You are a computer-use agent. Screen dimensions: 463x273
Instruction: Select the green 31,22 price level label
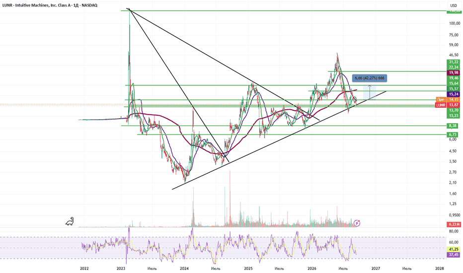tap(453, 62)
